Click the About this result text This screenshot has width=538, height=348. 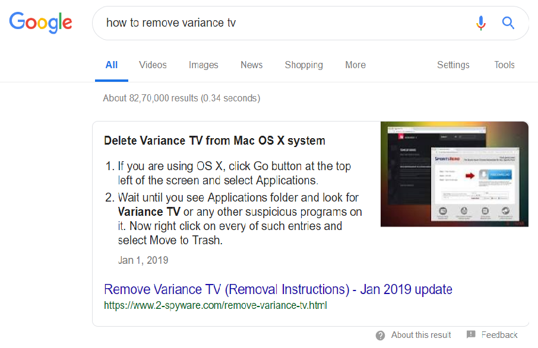pyautogui.click(x=421, y=336)
